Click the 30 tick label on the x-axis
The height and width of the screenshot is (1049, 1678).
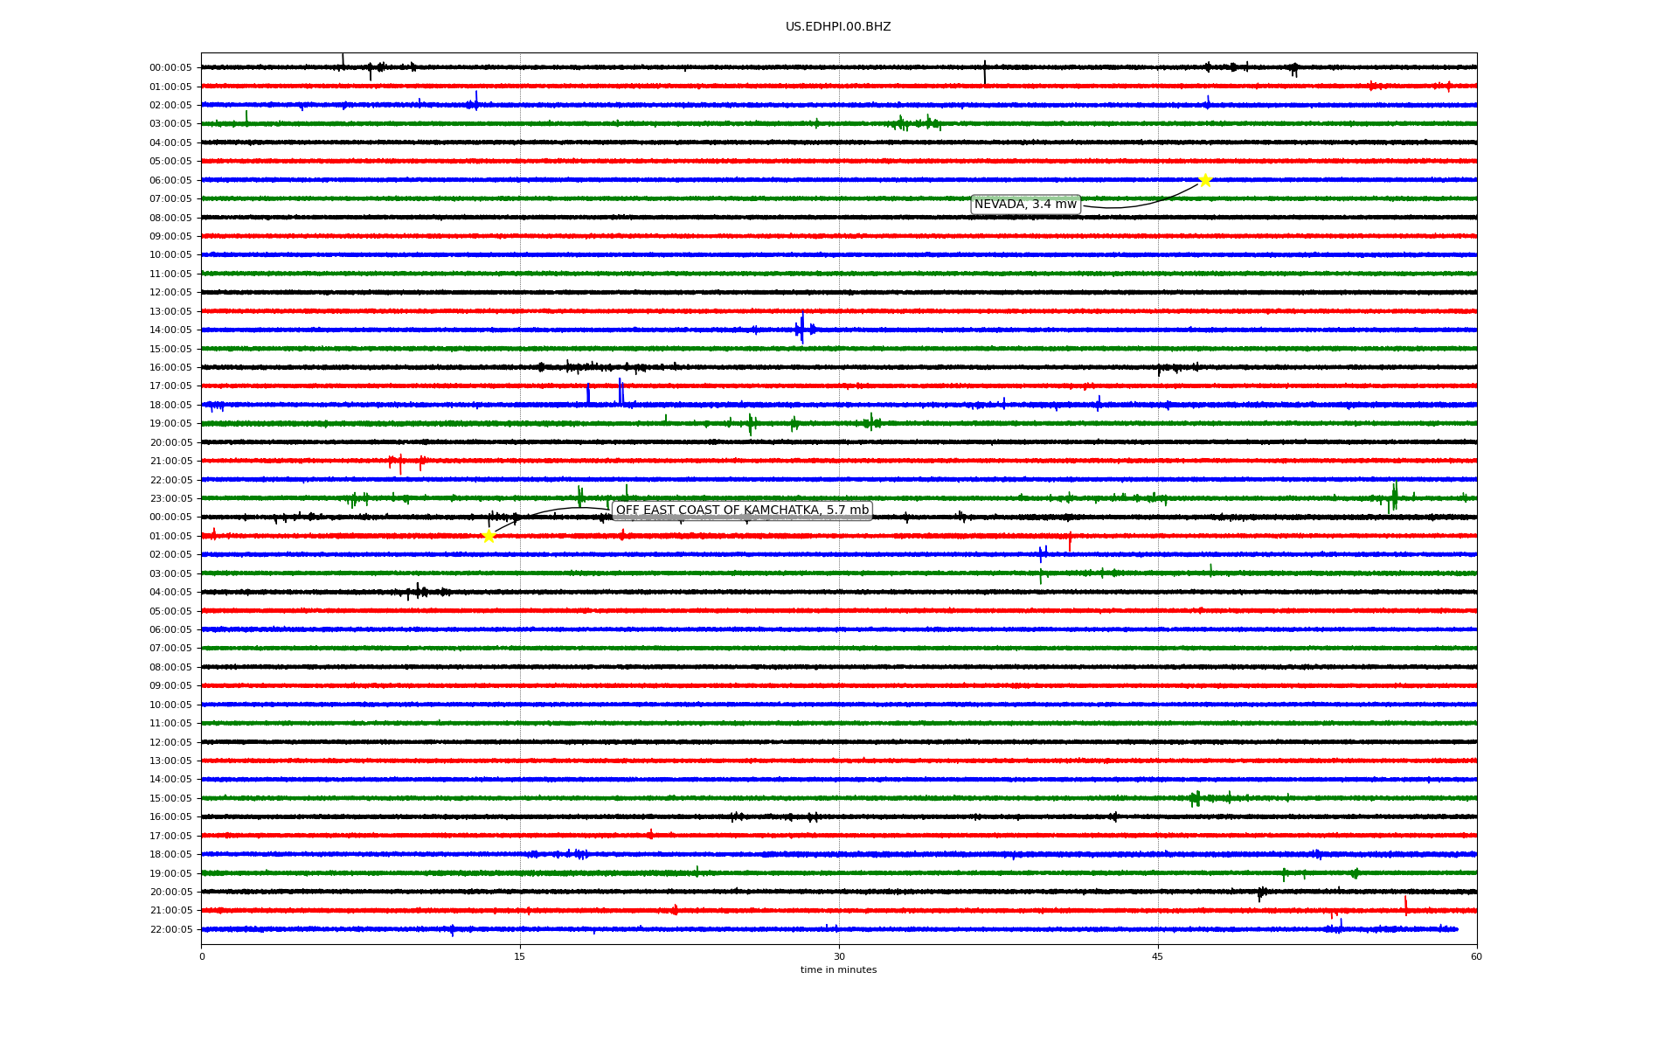click(x=838, y=956)
